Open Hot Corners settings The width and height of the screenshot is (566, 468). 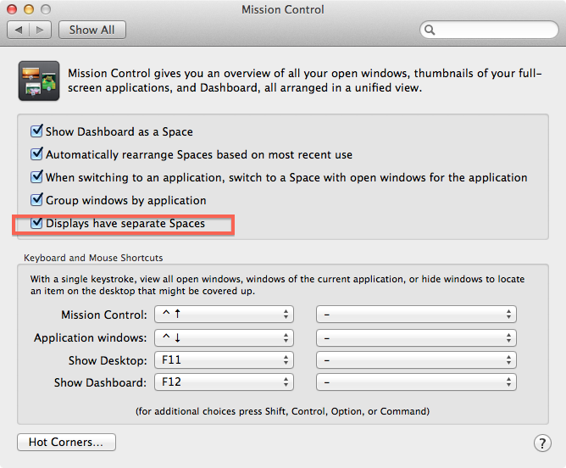click(x=66, y=442)
